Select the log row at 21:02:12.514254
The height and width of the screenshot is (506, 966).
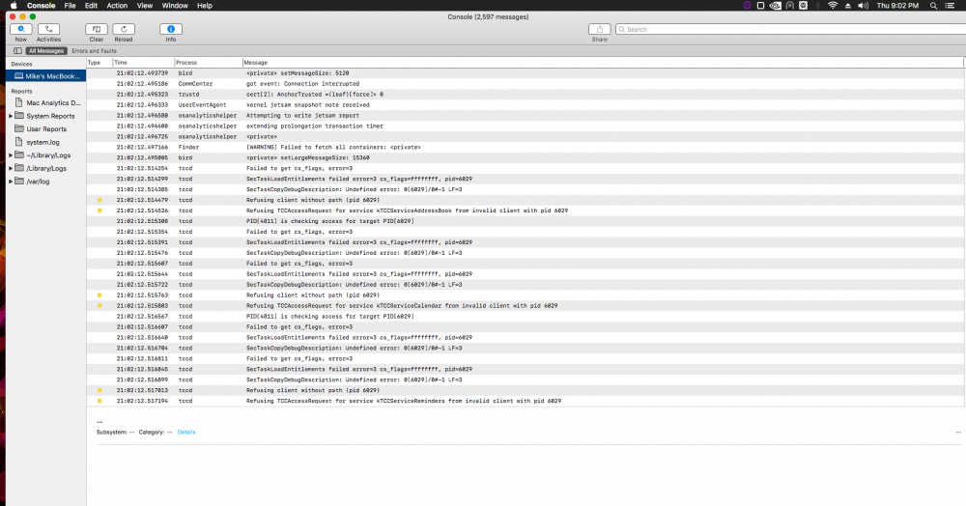[526, 168]
